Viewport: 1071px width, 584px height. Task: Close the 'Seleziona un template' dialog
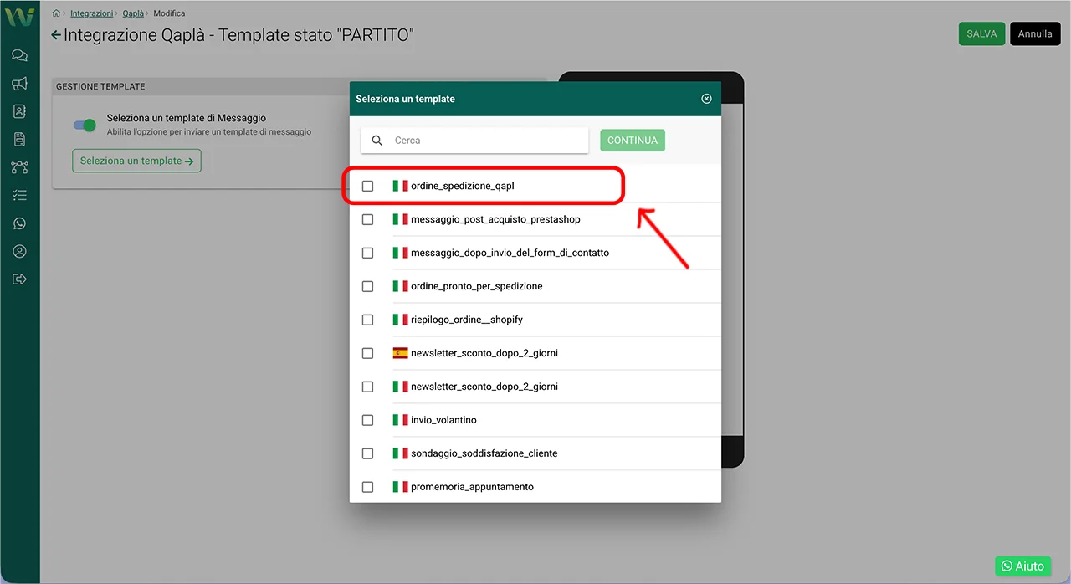click(x=706, y=99)
